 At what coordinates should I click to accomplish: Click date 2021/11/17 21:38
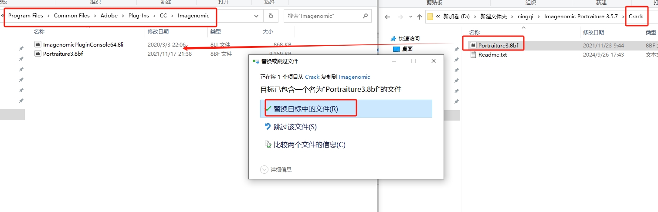[170, 54]
